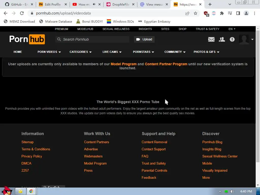
Task: Open the Parental Controls footer link
Action: click(154, 170)
